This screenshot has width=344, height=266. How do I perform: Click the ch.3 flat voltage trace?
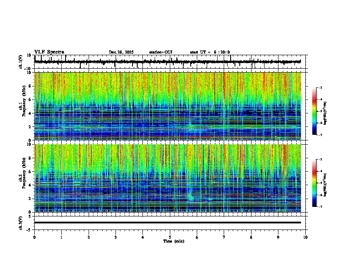point(168,223)
